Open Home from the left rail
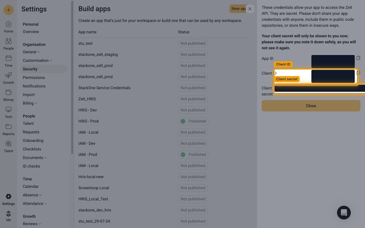This screenshot has width=365, height=228. pyautogui.click(x=9, y=27)
